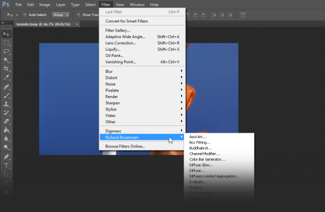Expand the Blur submenu
This screenshot has height=212, width=325.
[142, 71]
